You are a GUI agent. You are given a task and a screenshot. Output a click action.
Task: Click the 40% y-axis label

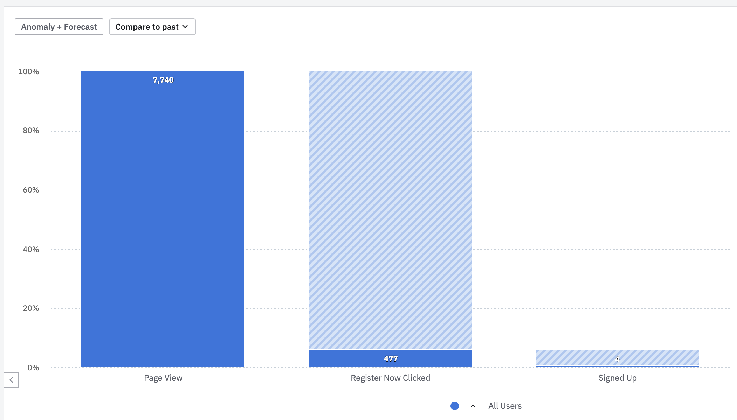[31, 250]
